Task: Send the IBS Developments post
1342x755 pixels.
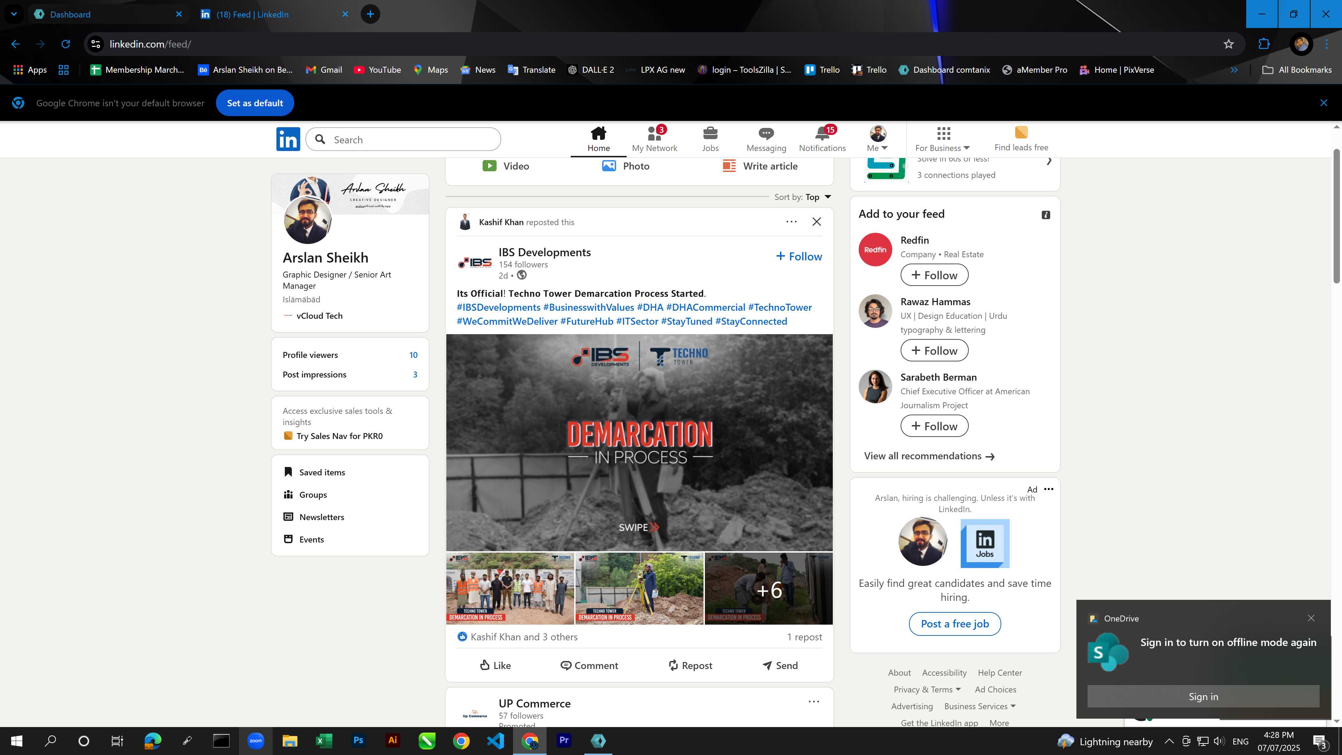Action: coord(780,666)
